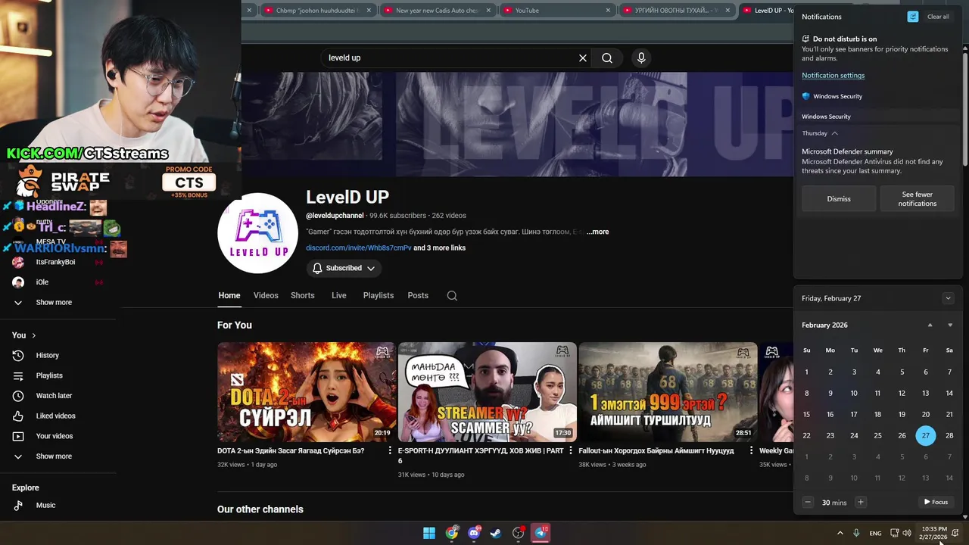Open Chrome from the taskbar
The image size is (969, 545).
tap(452, 533)
